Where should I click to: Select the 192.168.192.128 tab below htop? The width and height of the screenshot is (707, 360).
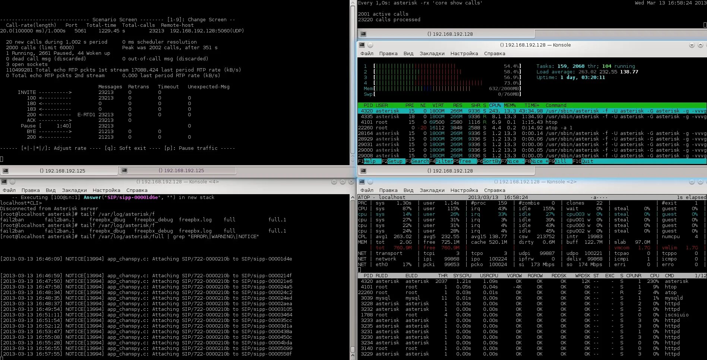pos(446,171)
